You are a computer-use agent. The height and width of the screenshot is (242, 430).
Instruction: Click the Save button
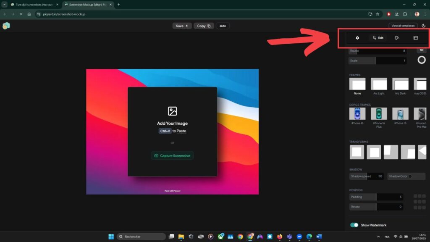pos(182,26)
